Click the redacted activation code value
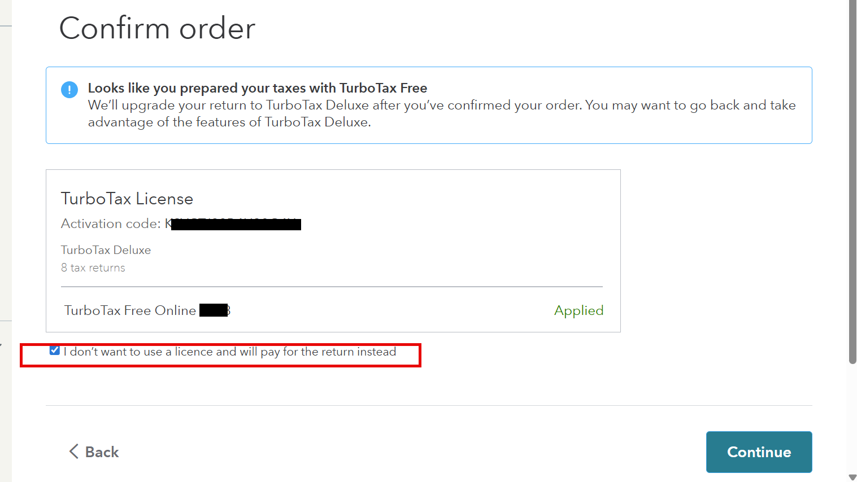 tap(236, 225)
